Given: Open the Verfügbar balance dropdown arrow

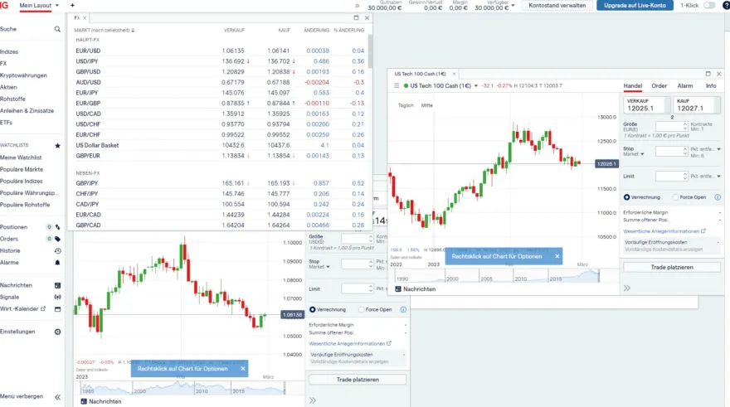Looking at the screenshot, I should coord(513,6).
